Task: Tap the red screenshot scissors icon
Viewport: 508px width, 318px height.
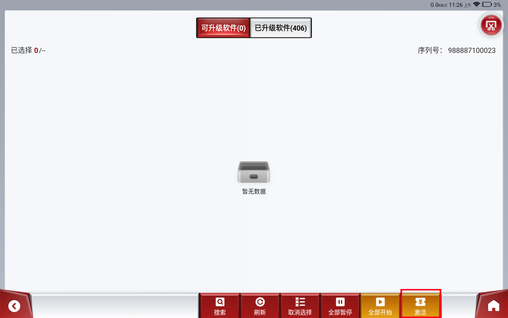Action: click(491, 26)
